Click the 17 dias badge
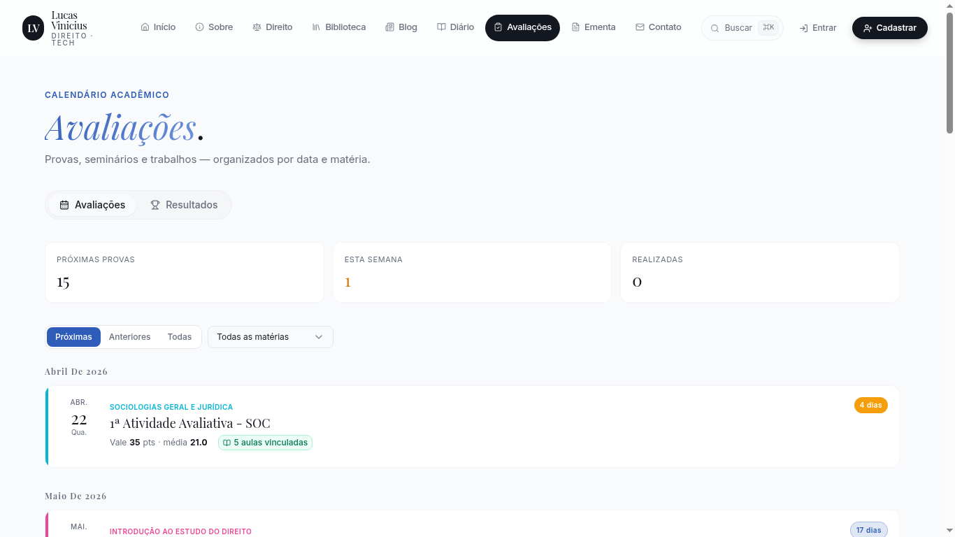The height and width of the screenshot is (537, 955). point(869,530)
